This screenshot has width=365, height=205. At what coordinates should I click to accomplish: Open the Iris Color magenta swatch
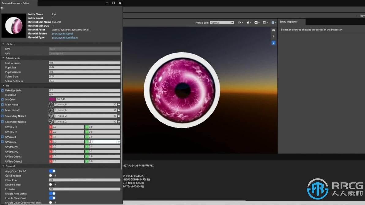pyautogui.click(x=52, y=99)
